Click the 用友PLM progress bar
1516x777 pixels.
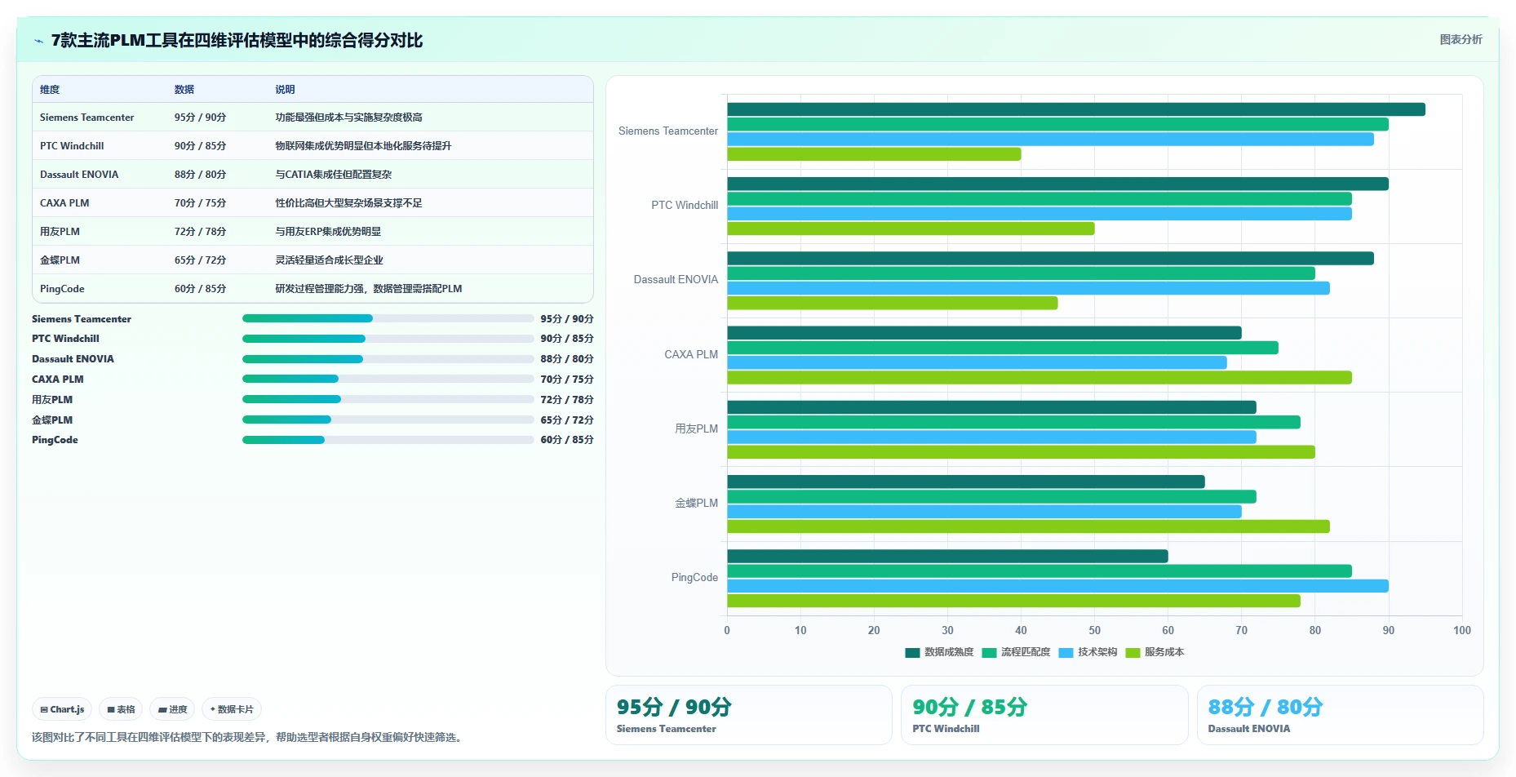tap(388, 399)
